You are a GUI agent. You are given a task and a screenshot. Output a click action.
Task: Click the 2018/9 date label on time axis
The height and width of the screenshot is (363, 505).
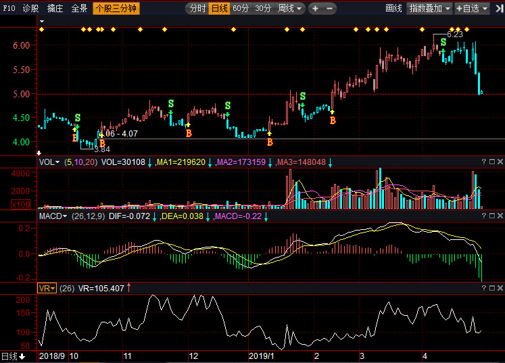coord(52,356)
